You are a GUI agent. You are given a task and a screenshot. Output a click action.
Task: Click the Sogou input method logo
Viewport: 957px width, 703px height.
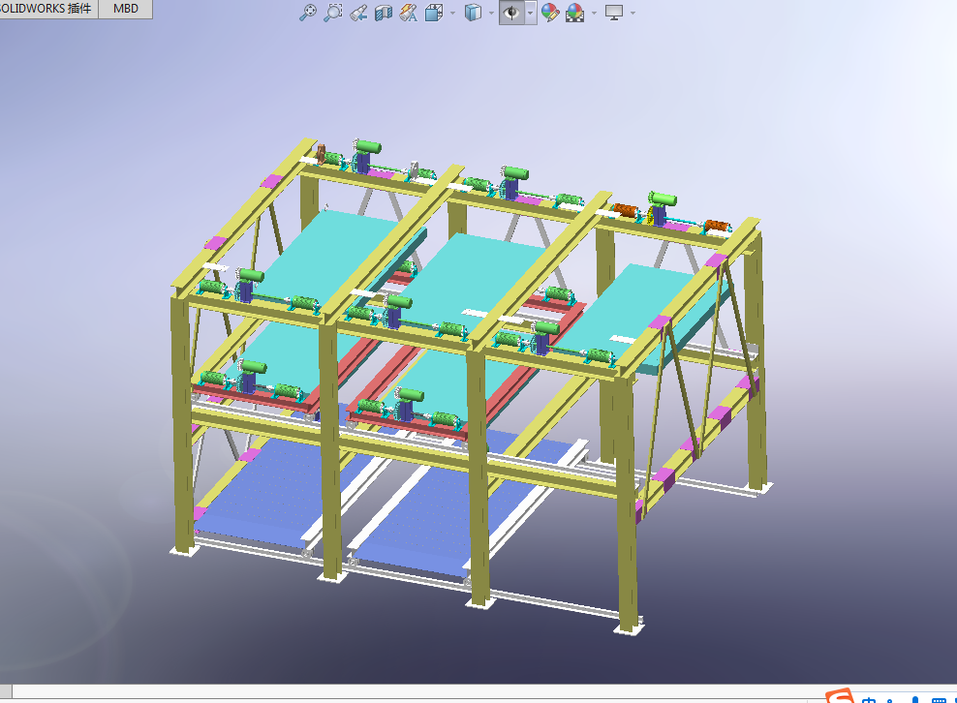pyautogui.click(x=841, y=696)
